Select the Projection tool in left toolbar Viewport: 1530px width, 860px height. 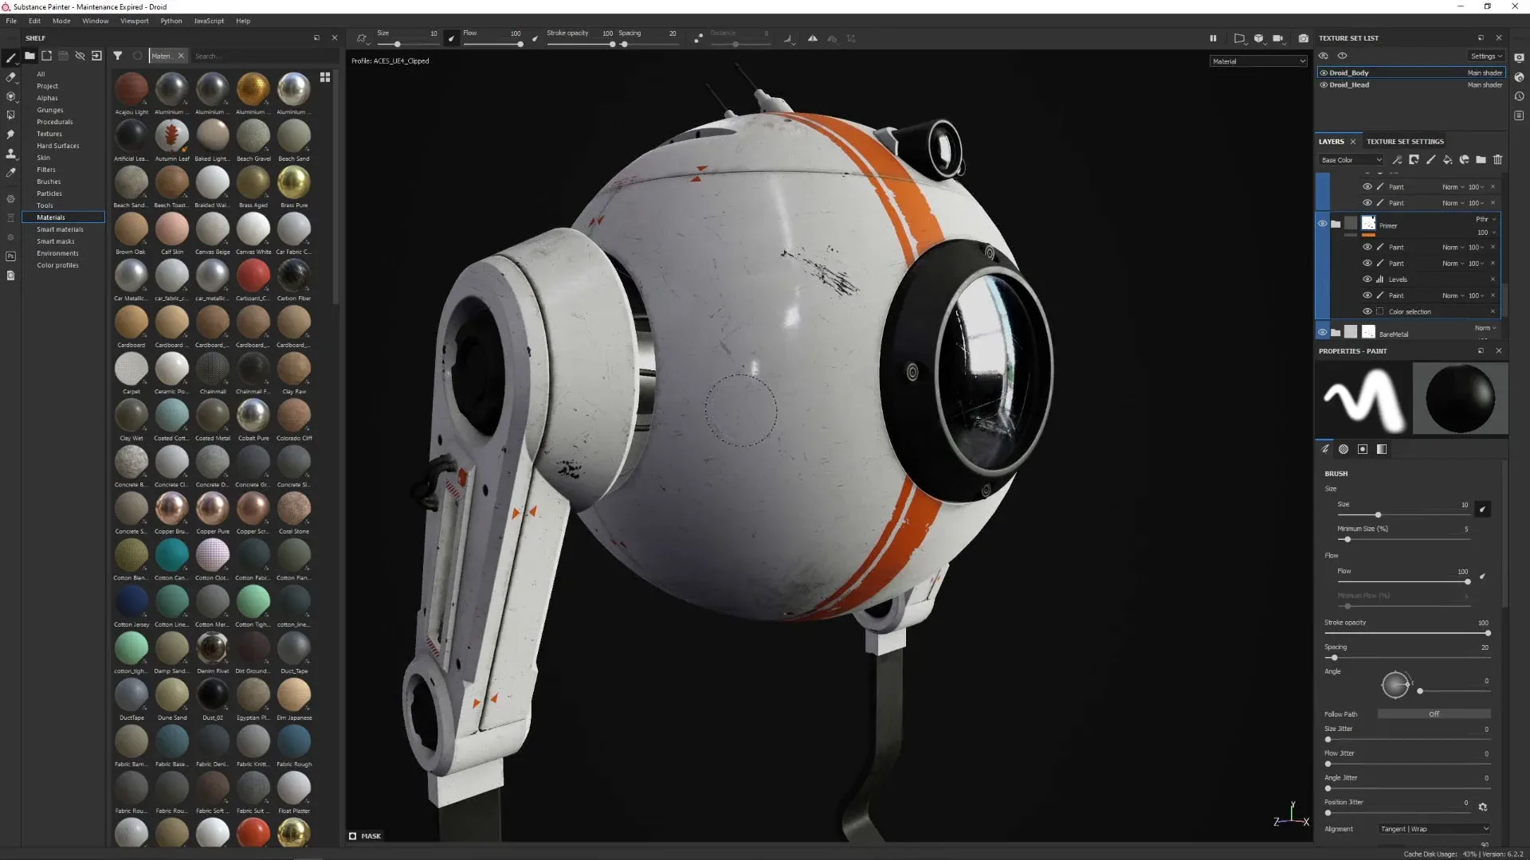tap(10, 96)
